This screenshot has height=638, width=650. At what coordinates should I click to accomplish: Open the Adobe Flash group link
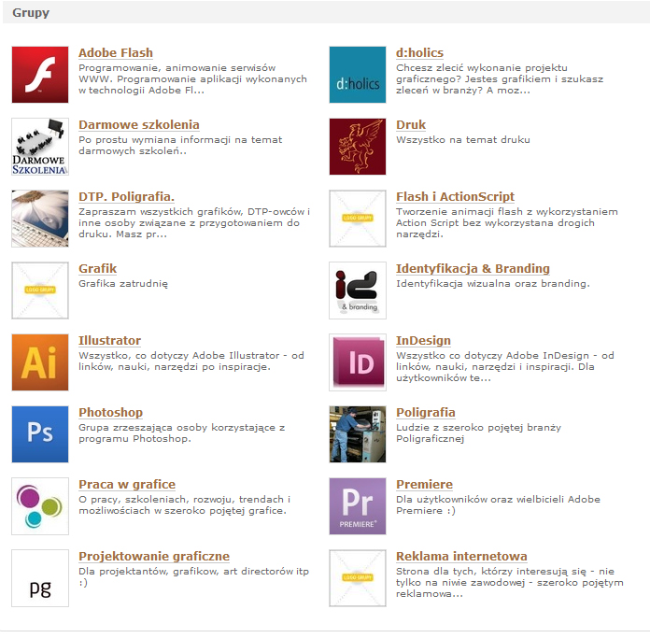[116, 53]
